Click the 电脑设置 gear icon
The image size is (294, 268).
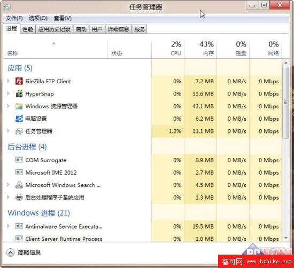click(19, 119)
